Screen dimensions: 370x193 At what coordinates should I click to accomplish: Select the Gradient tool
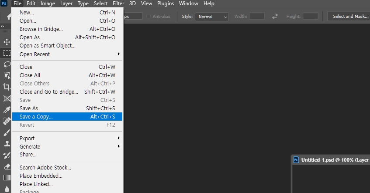click(x=7, y=177)
